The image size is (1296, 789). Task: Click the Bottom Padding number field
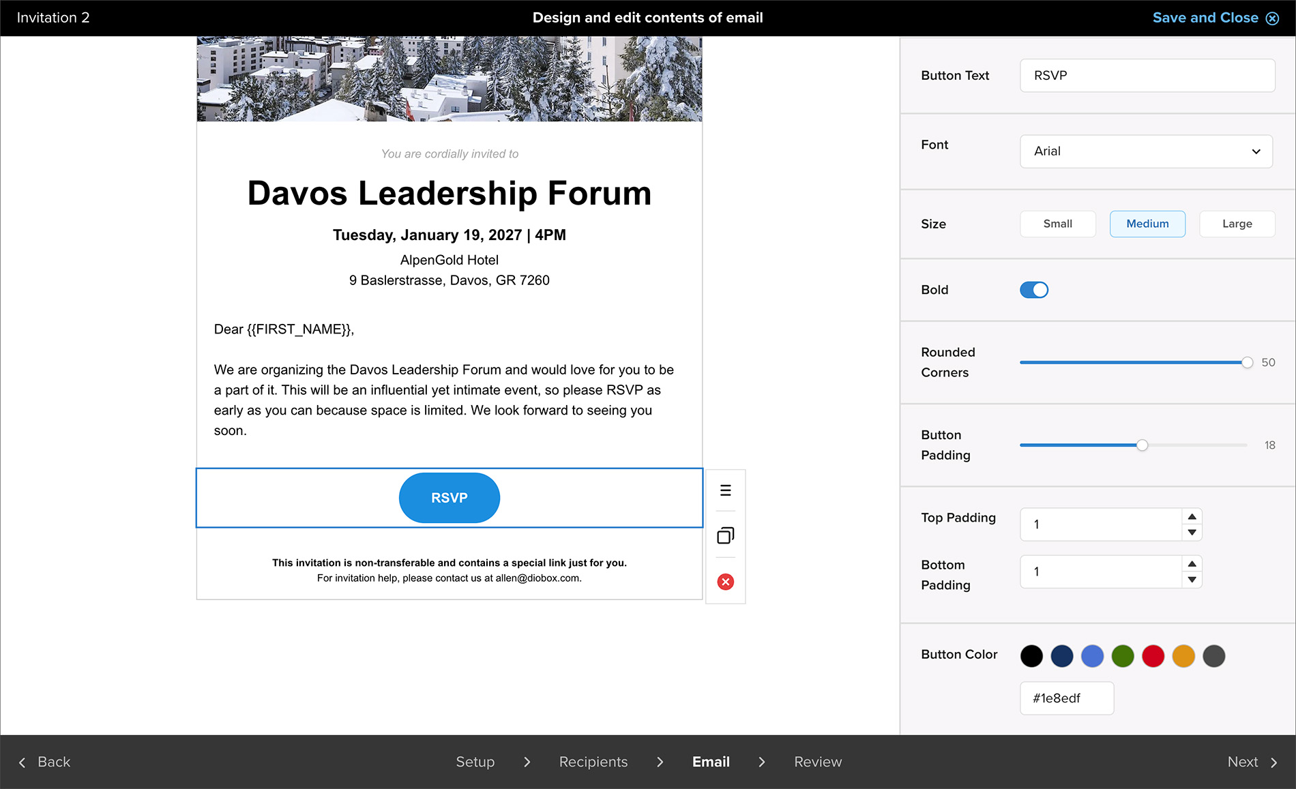point(1101,571)
